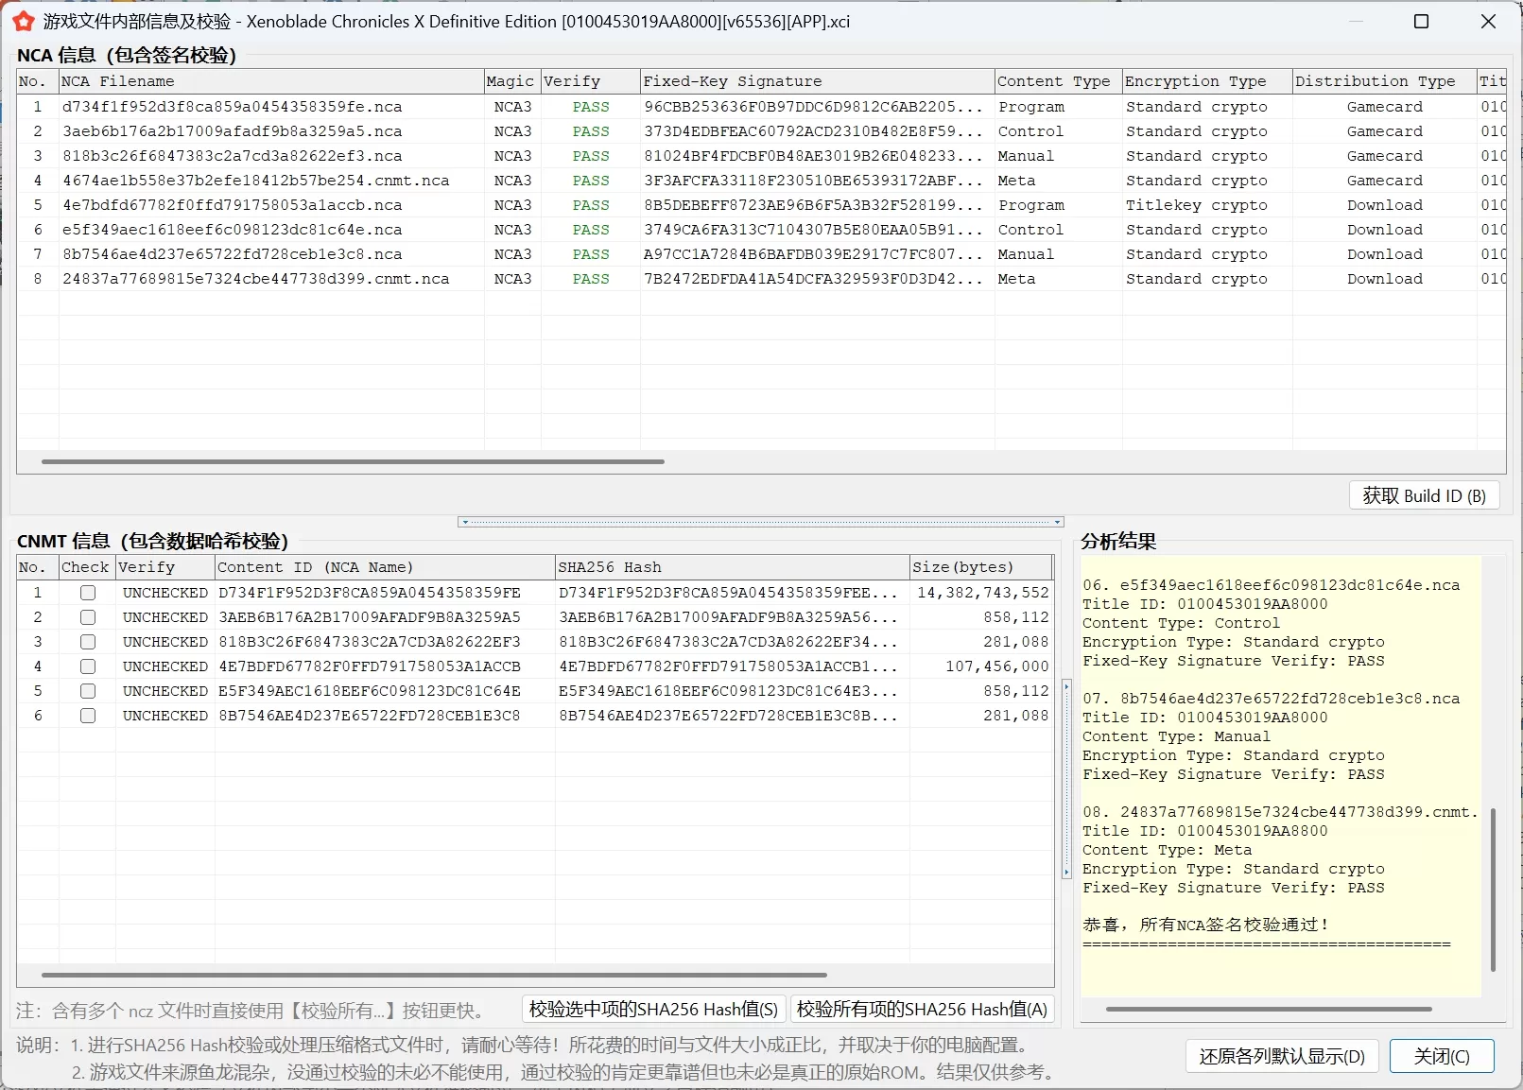Viewport: 1523px width, 1090px height.
Task: Click the Content ID (NCA Name) header
Action: [x=385, y=567]
